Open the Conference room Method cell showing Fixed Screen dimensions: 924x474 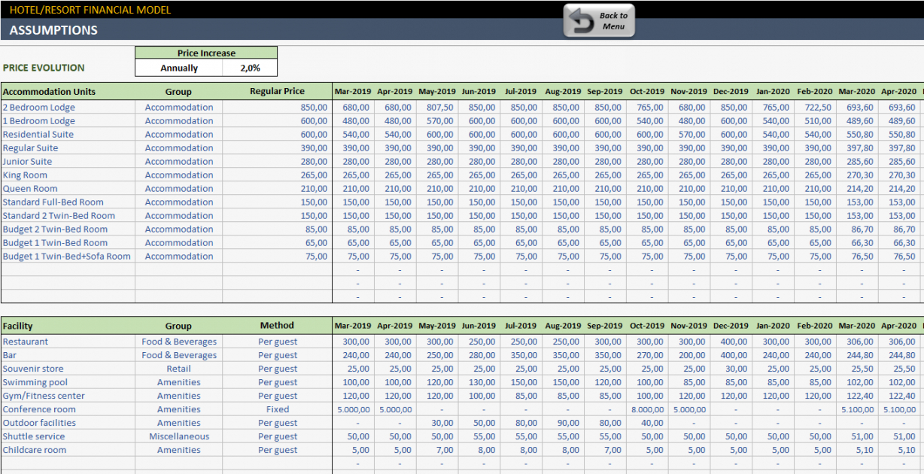277,409
